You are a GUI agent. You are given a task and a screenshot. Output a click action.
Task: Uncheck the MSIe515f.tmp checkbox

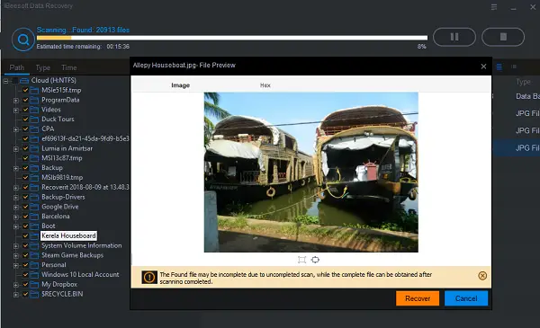(x=25, y=90)
